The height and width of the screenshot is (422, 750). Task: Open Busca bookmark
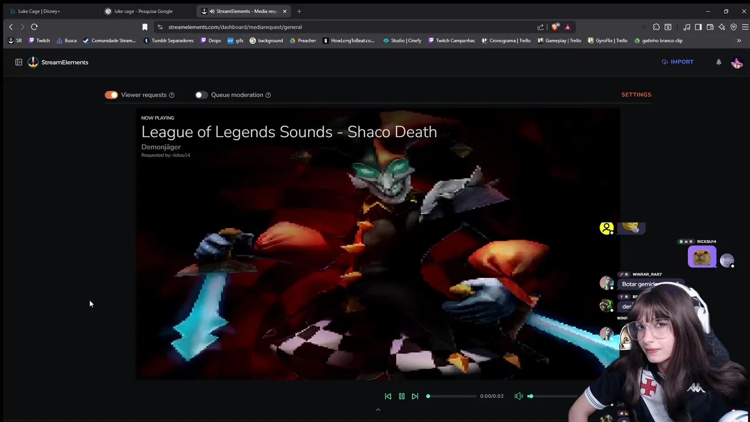point(67,40)
